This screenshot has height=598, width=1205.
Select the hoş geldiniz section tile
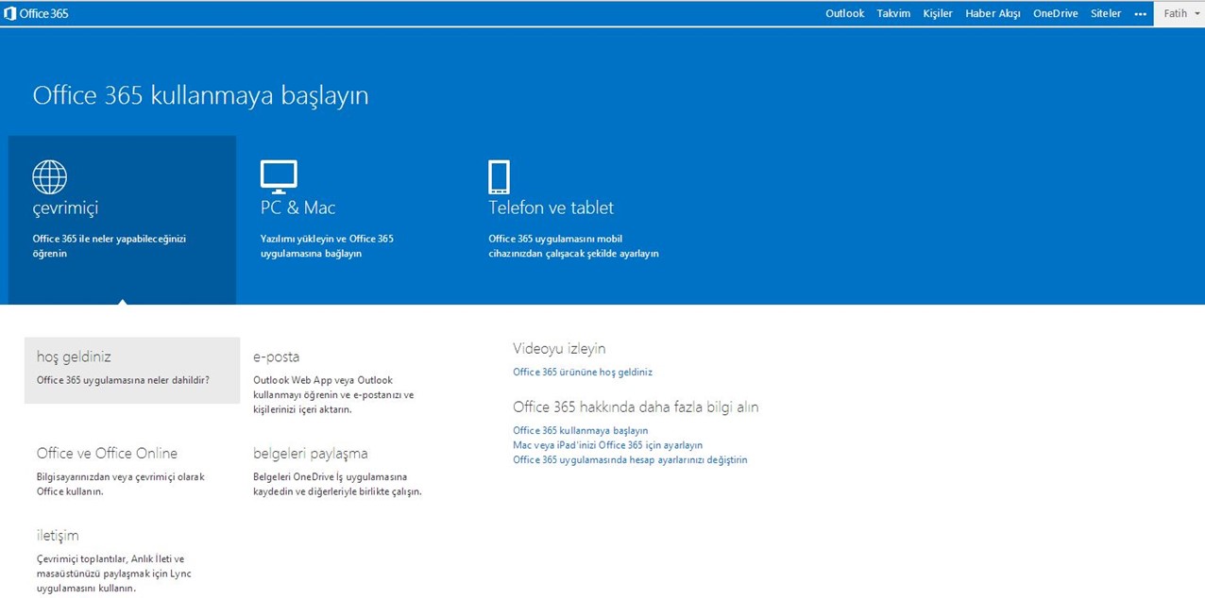(x=132, y=370)
